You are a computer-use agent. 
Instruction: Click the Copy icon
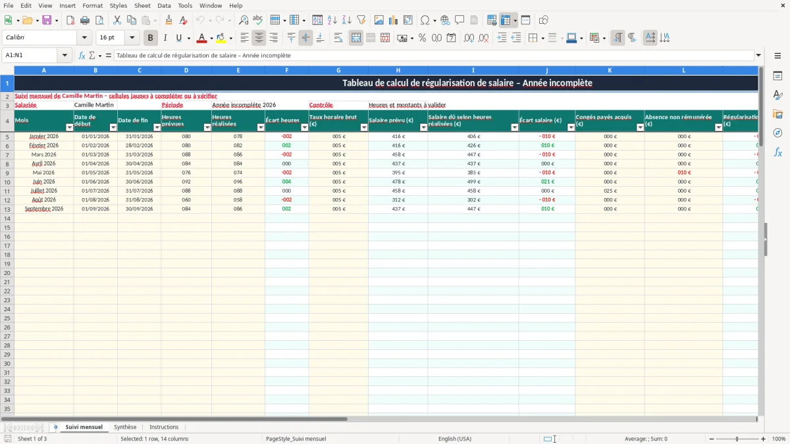click(132, 20)
